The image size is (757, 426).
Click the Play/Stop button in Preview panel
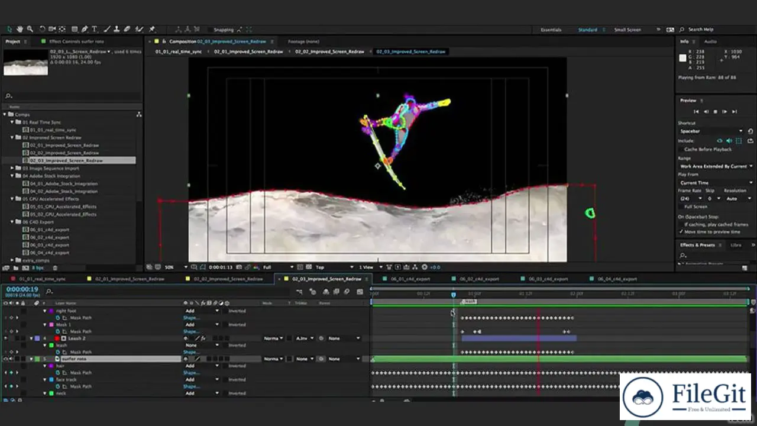tap(715, 111)
